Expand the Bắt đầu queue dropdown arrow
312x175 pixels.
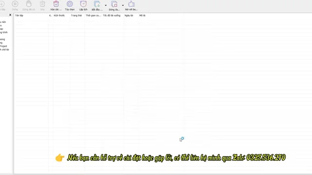(106, 5)
